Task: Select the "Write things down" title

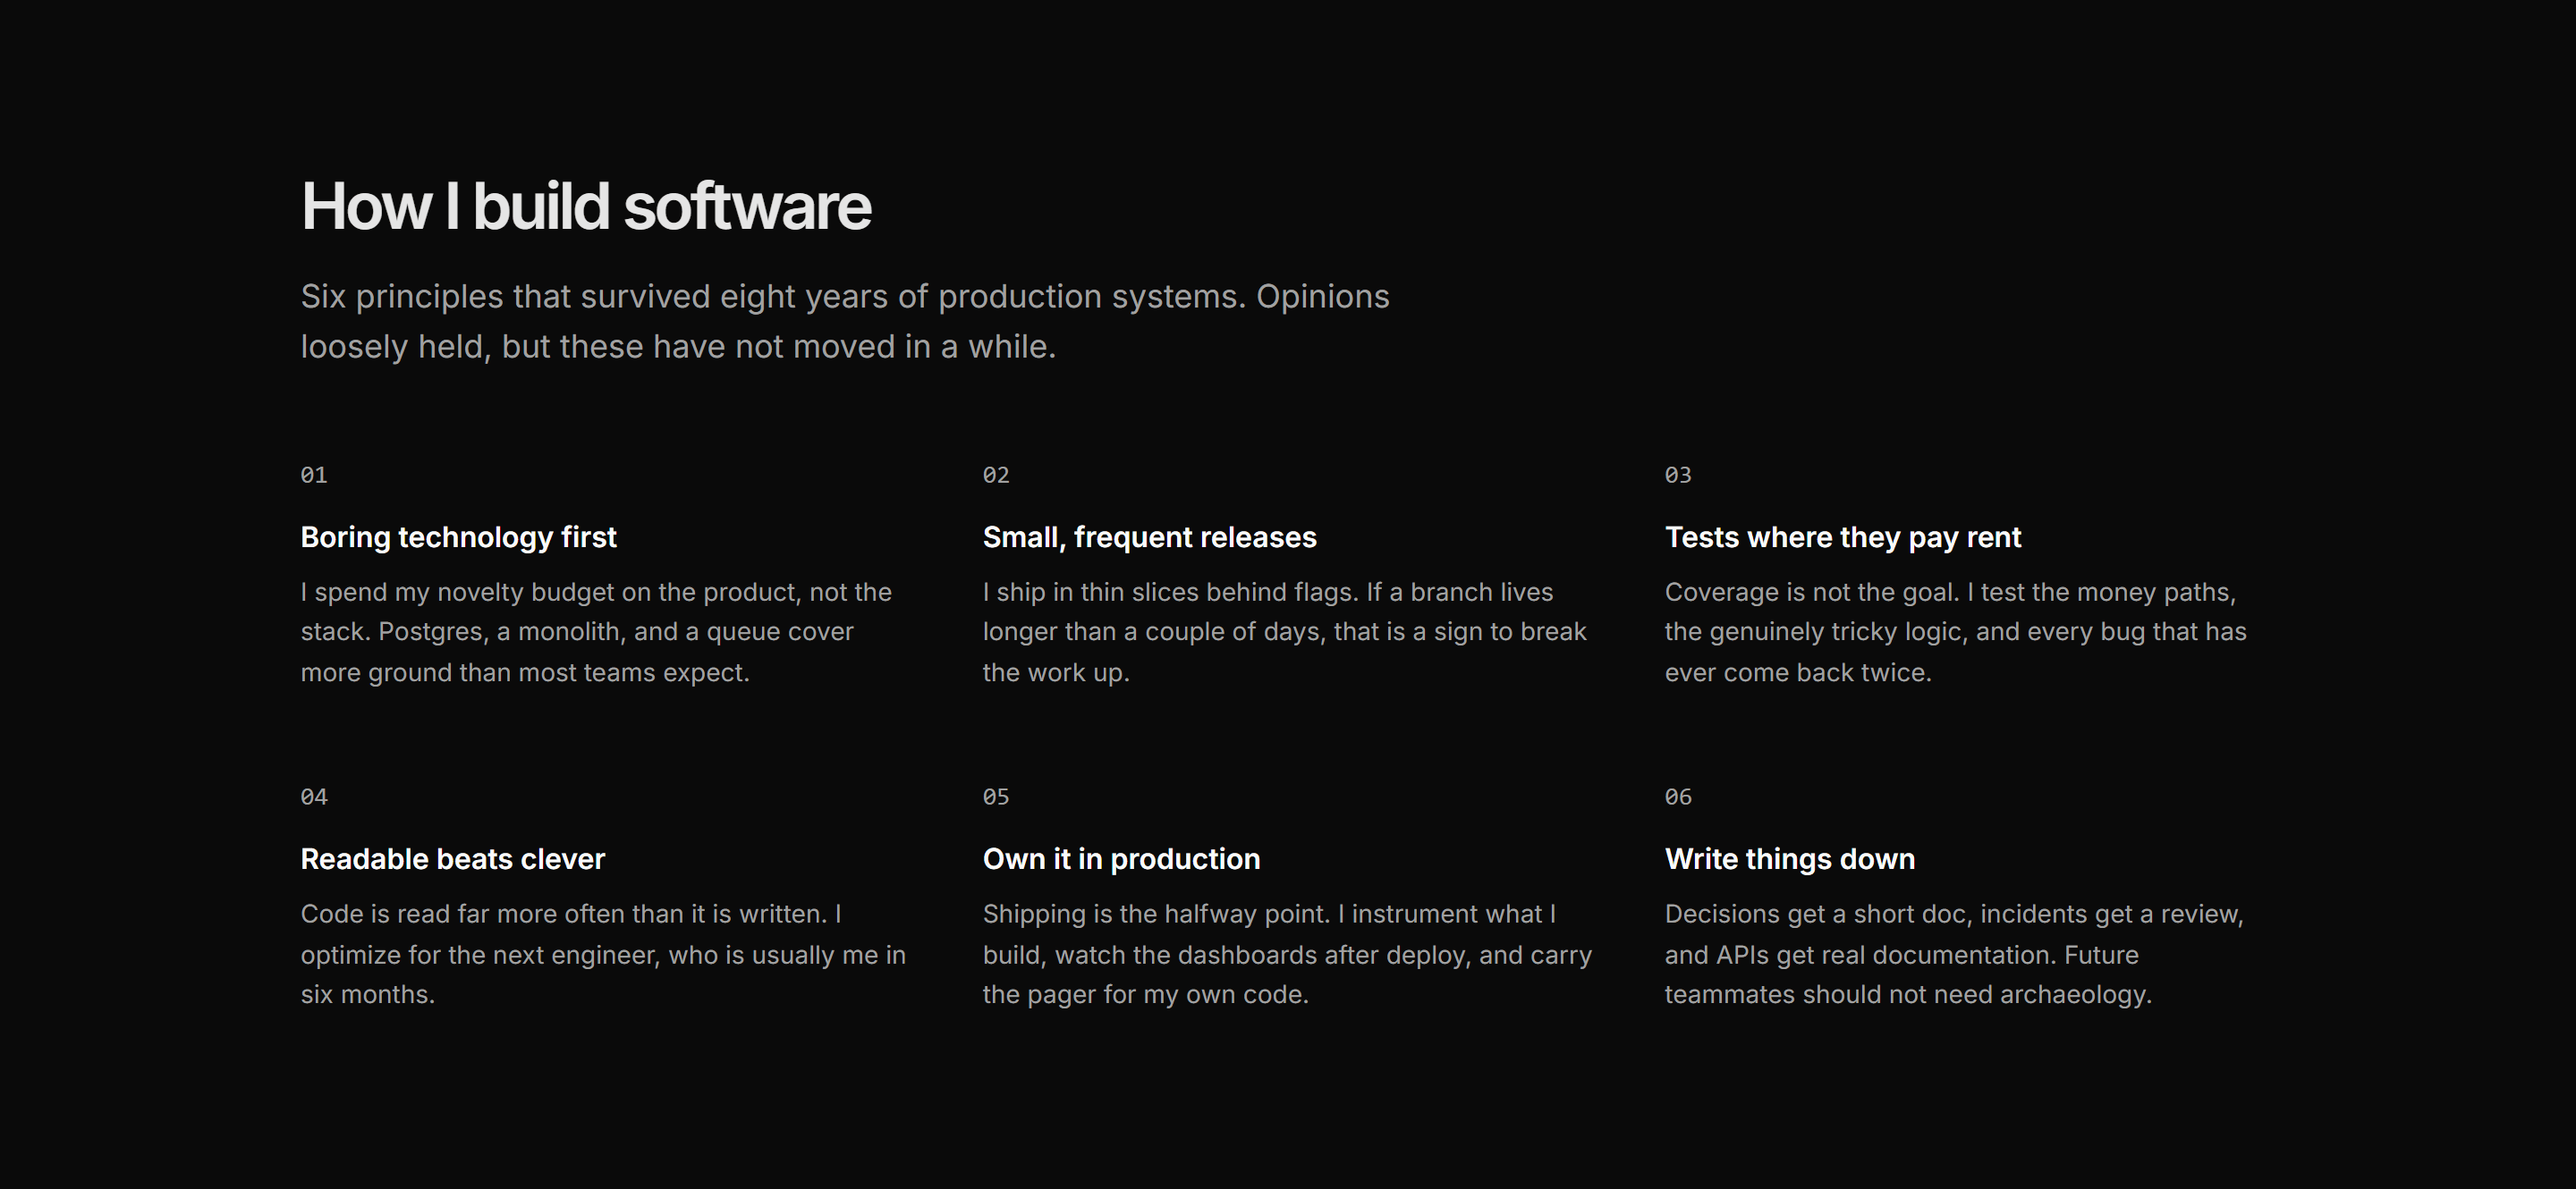Action: point(1790,859)
